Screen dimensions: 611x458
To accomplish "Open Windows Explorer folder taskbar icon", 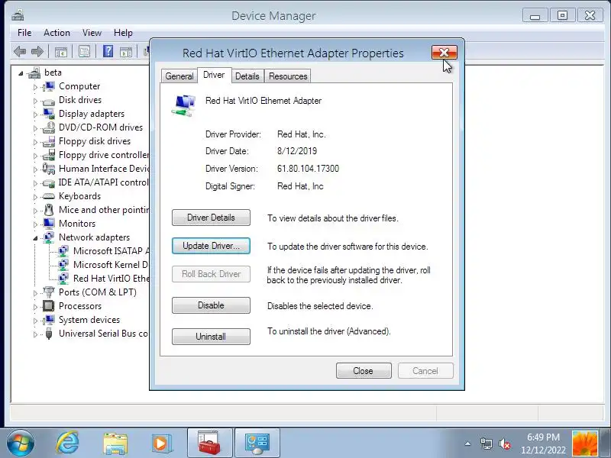I will [115, 443].
